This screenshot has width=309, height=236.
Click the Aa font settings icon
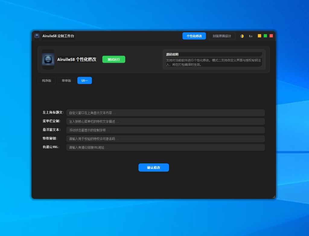250,36
